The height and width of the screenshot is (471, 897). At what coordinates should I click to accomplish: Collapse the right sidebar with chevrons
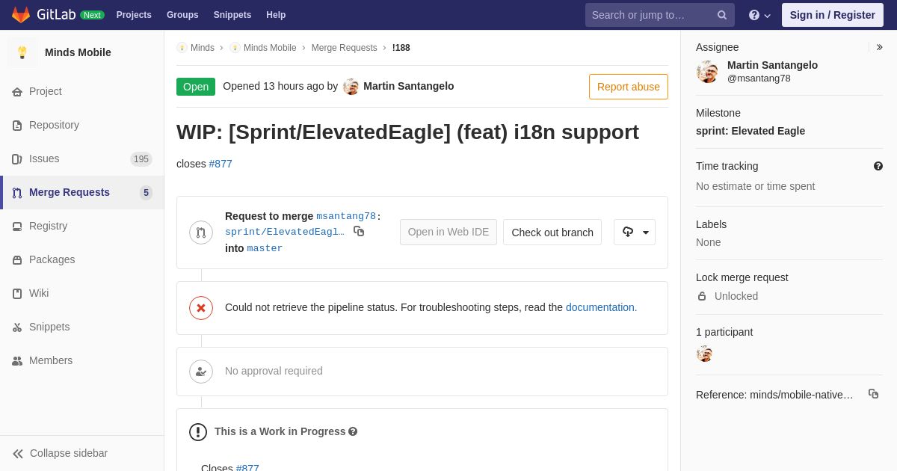pos(879,47)
